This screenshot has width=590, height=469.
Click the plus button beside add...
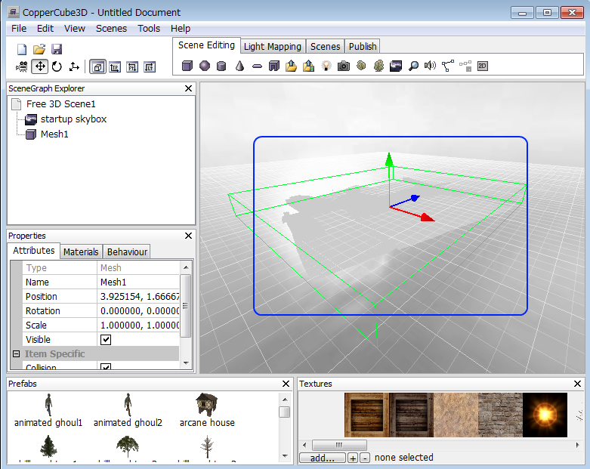(x=353, y=458)
